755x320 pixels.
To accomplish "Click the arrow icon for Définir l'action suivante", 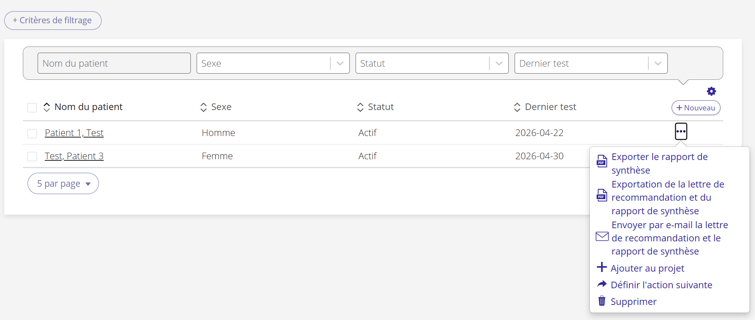I will pyautogui.click(x=602, y=284).
